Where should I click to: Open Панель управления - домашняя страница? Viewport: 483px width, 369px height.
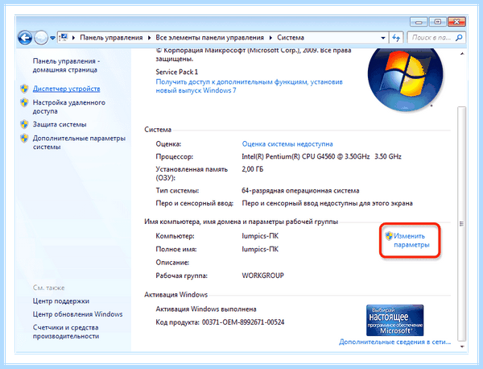pos(66,65)
